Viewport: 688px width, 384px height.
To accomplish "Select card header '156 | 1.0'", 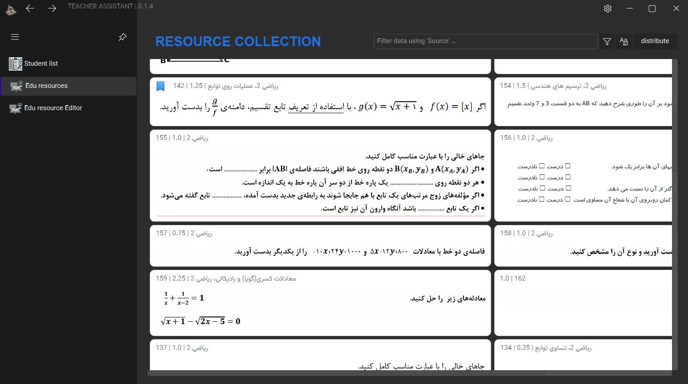I will click(x=526, y=138).
